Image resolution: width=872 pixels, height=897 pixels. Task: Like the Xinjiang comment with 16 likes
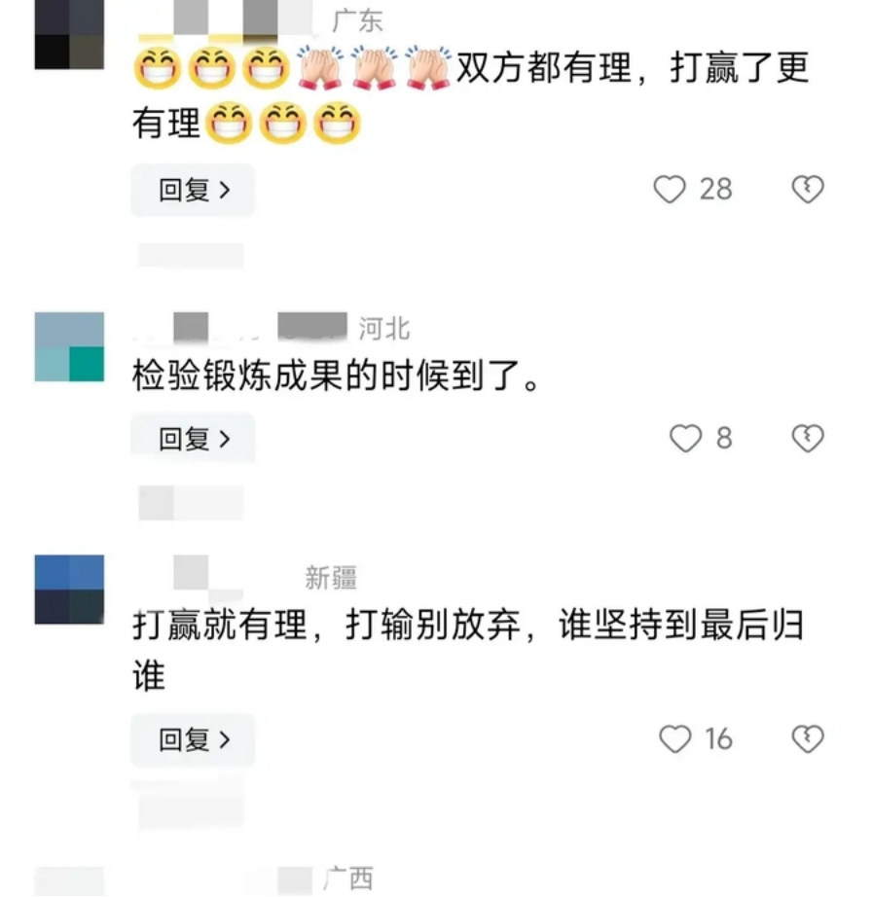coord(675,739)
